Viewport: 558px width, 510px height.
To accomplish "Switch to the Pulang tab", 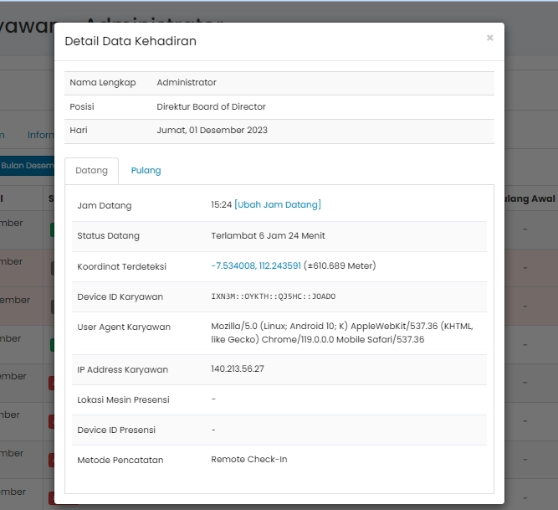I will coord(146,170).
